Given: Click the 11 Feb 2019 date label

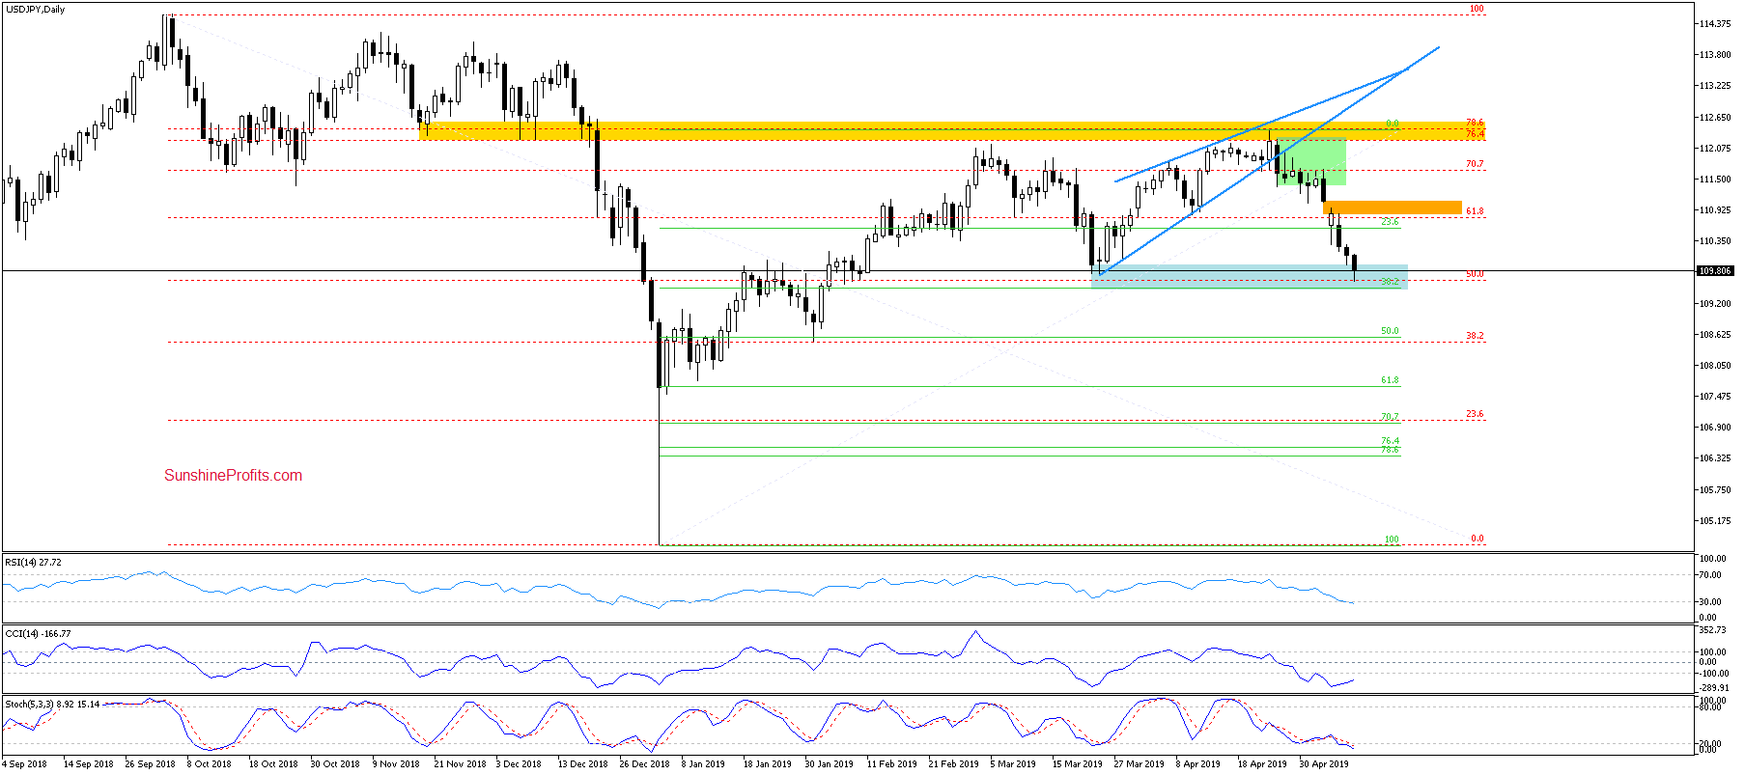Looking at the screenshot, I should tap(891, 764).
